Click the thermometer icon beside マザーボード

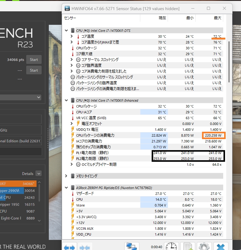73,194
